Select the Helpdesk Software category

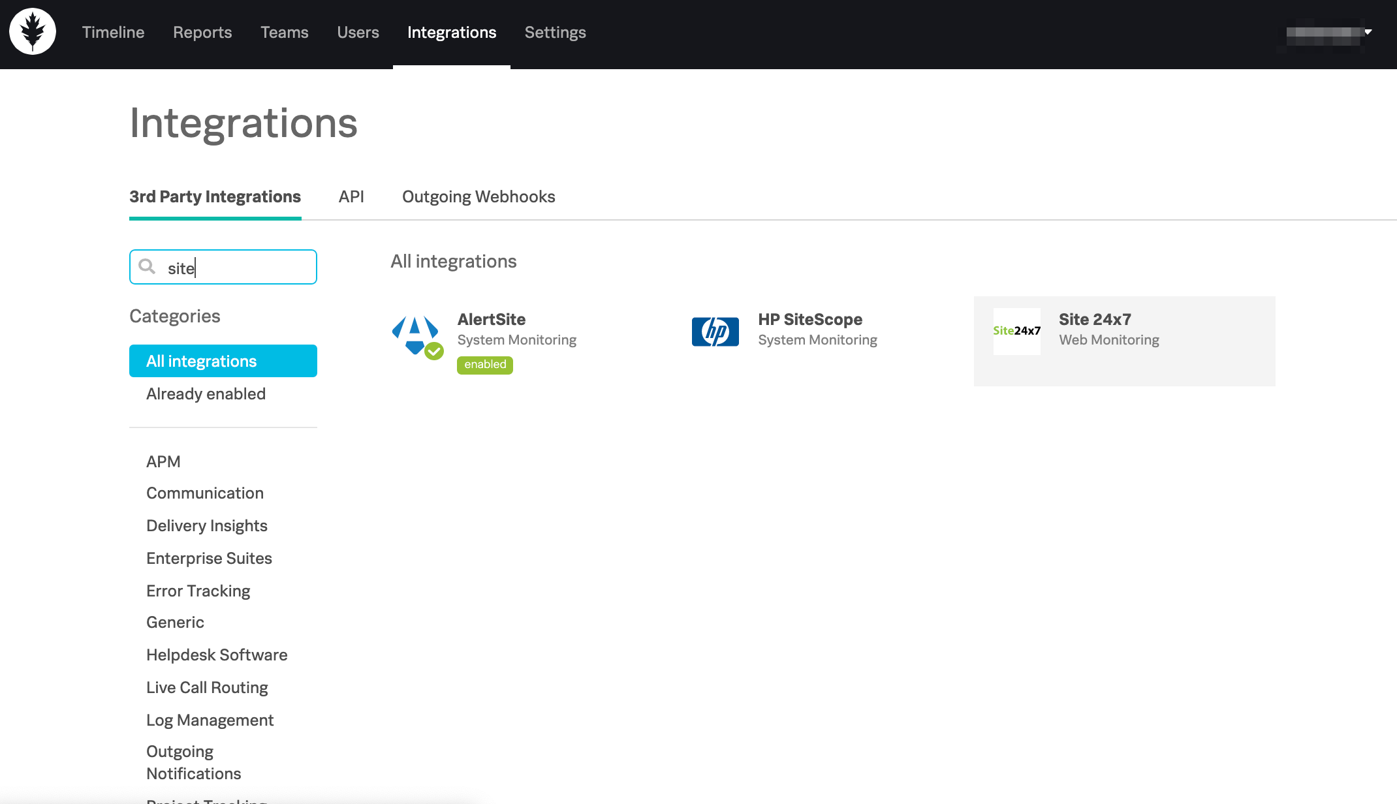click(x=217, y=655)
